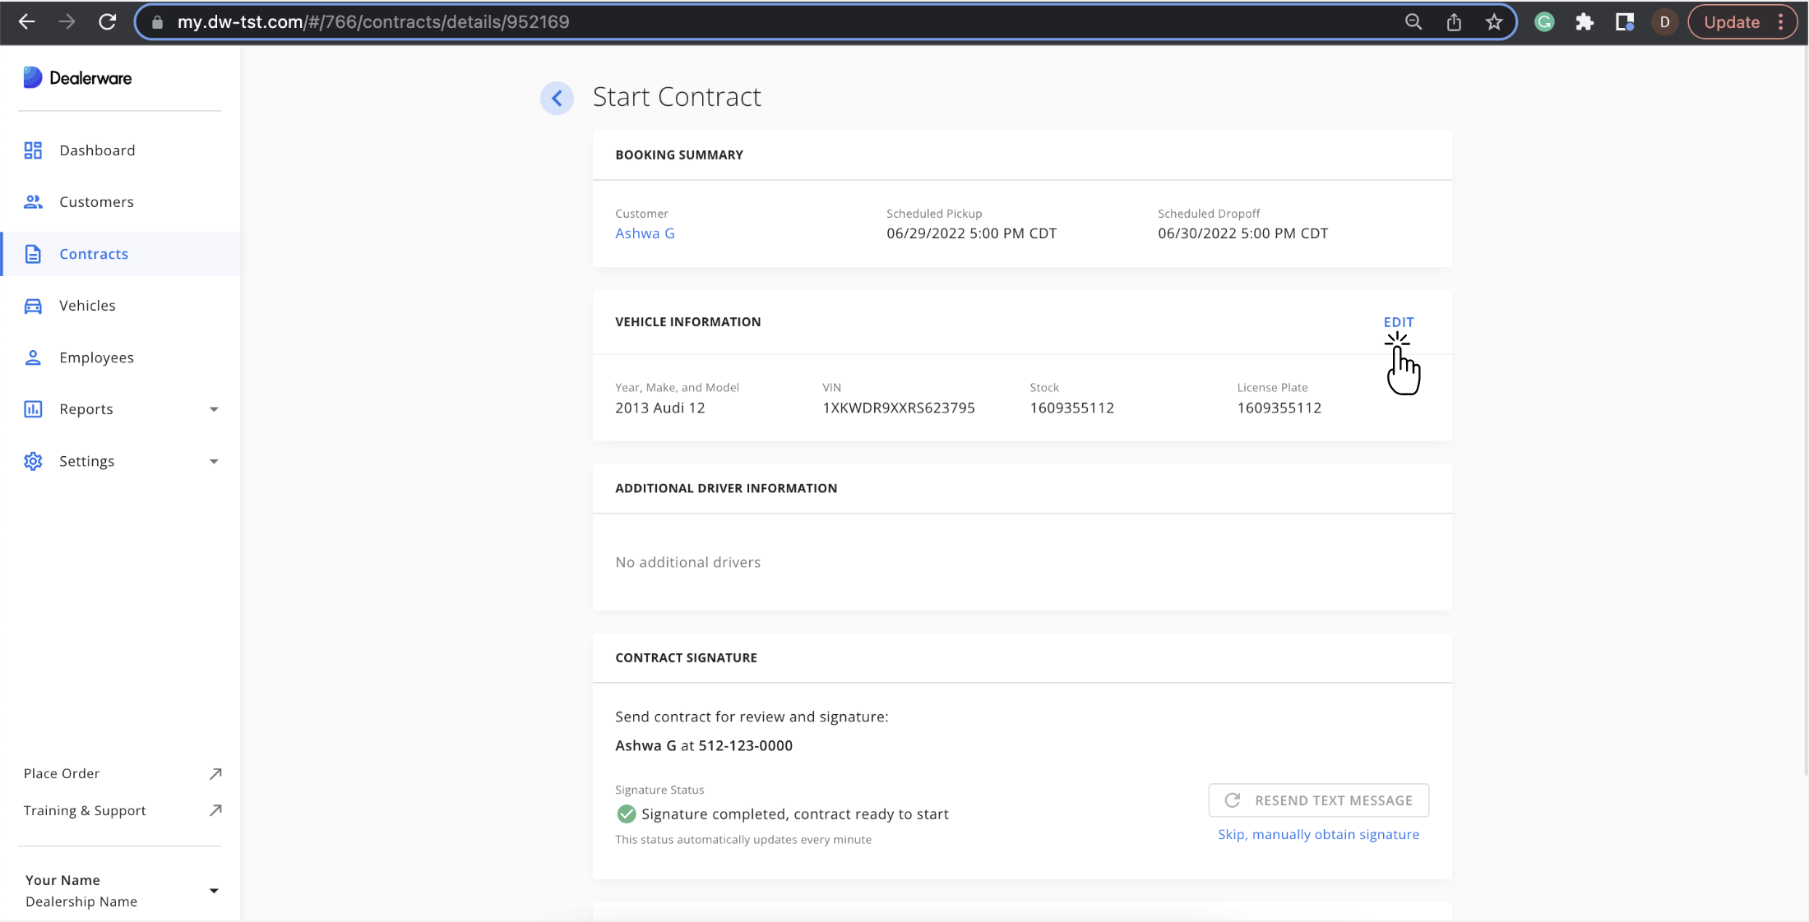
Task: Click the No additional drivers text
Action: (688, 562)
